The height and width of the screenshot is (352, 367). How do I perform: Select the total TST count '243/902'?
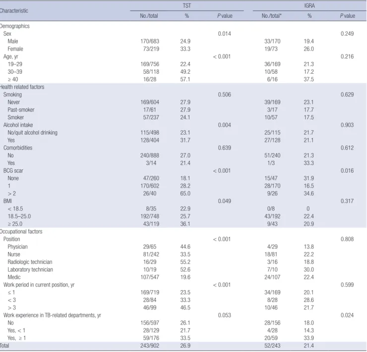[150, 346]
